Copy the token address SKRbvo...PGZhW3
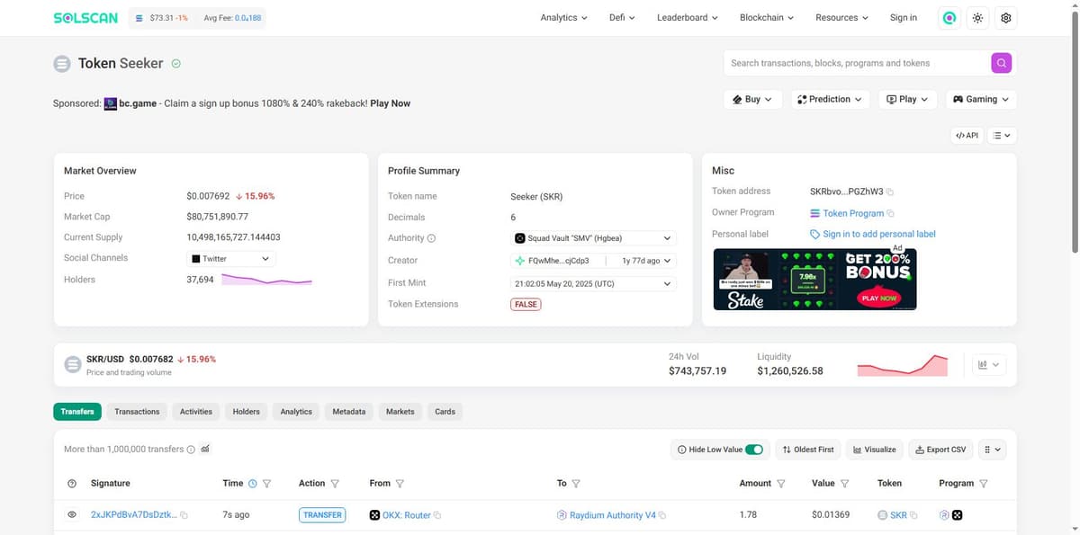This screenshot has height=535, width=1080. 890,192
